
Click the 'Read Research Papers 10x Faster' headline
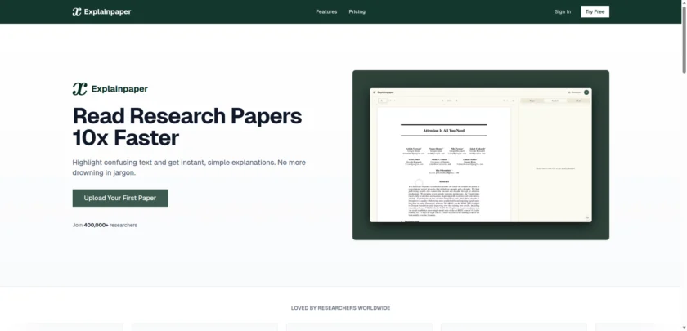(187, 127)
